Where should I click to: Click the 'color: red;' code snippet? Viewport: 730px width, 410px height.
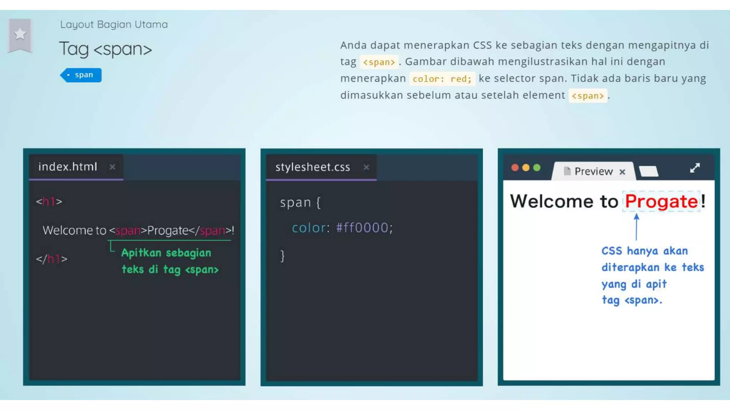click(x=442, y=79)
